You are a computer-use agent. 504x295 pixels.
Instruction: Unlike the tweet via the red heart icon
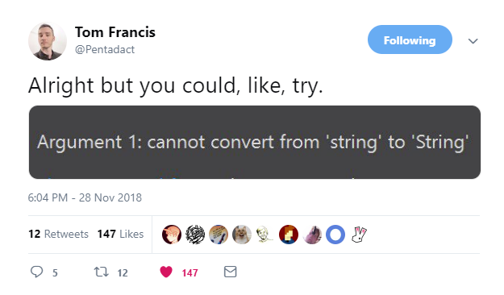pyautogui.click(x=166, y=272)
